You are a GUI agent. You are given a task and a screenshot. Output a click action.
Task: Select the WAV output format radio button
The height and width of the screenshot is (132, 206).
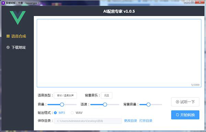coord(72,113)
